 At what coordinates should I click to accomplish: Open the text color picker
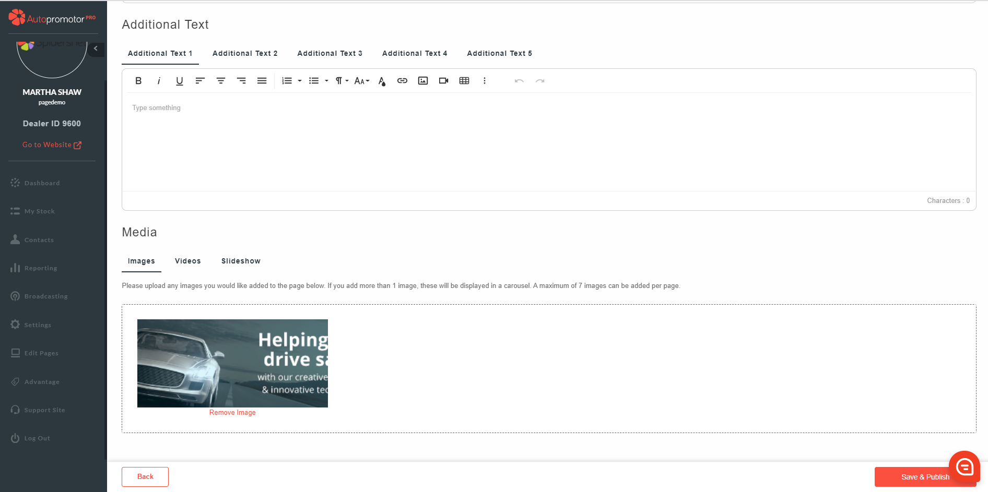382,81
